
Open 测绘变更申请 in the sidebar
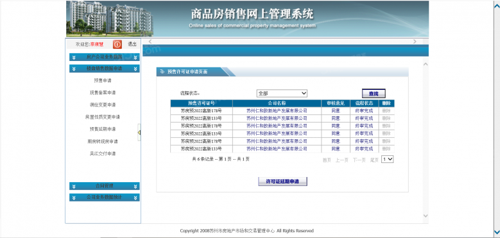[103, 105]
